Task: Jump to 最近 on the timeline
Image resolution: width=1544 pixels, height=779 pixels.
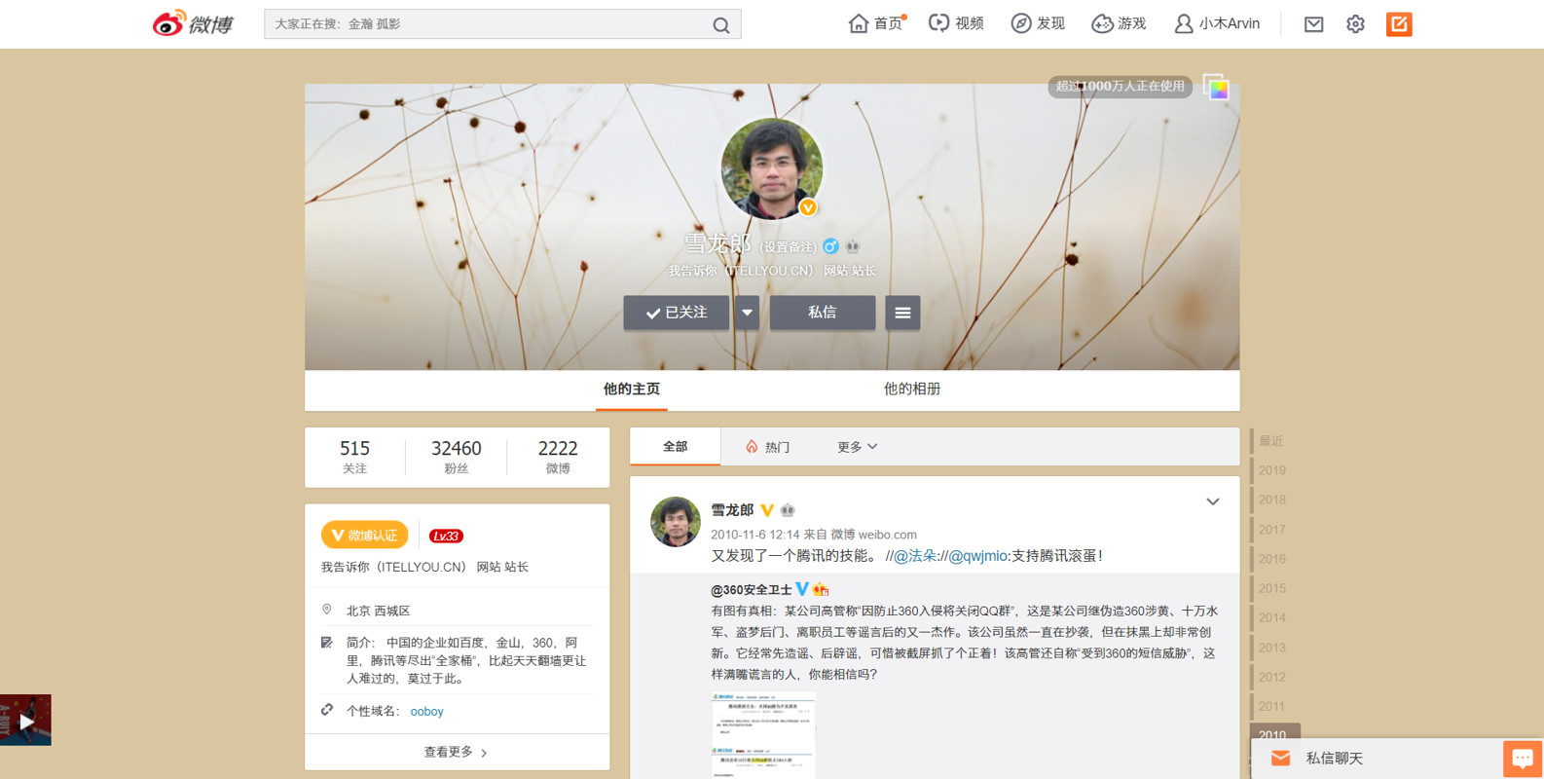Action: [1270, 441]
